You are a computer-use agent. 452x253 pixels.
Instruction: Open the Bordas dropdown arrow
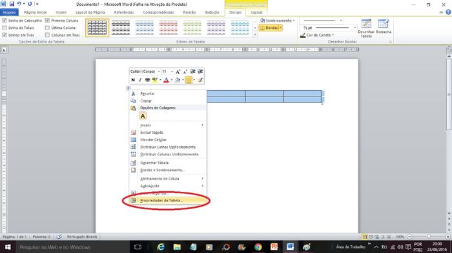click(x=280, y=28)
